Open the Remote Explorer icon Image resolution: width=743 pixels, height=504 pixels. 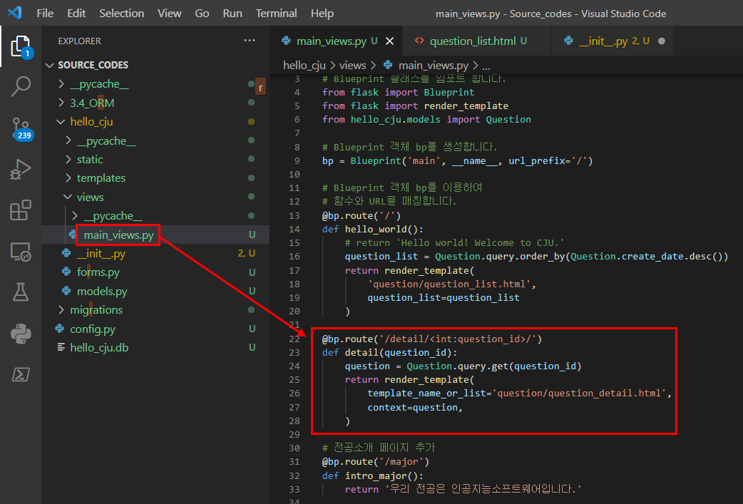point(21,252)
